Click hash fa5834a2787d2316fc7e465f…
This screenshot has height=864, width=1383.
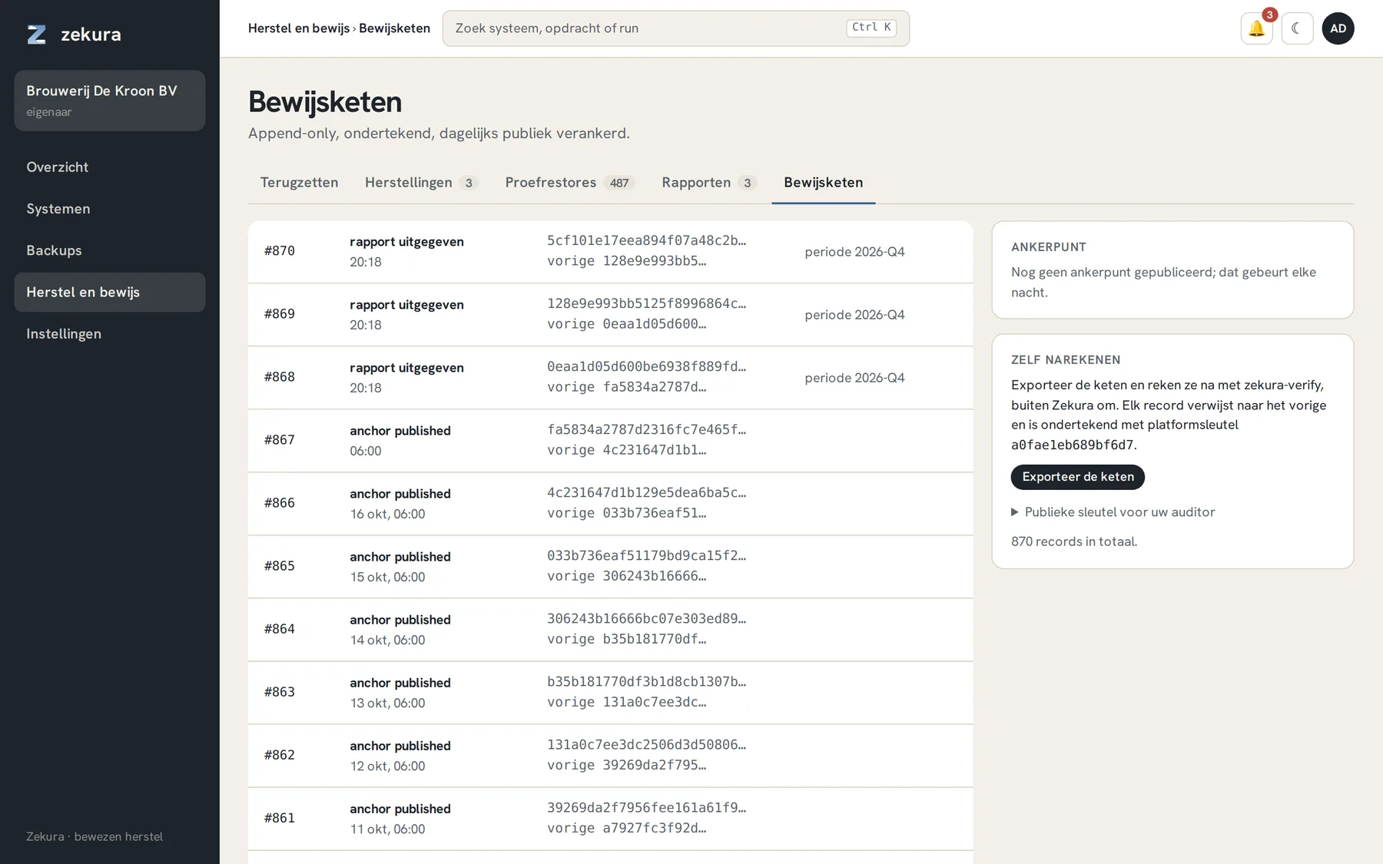click(646, 429)
